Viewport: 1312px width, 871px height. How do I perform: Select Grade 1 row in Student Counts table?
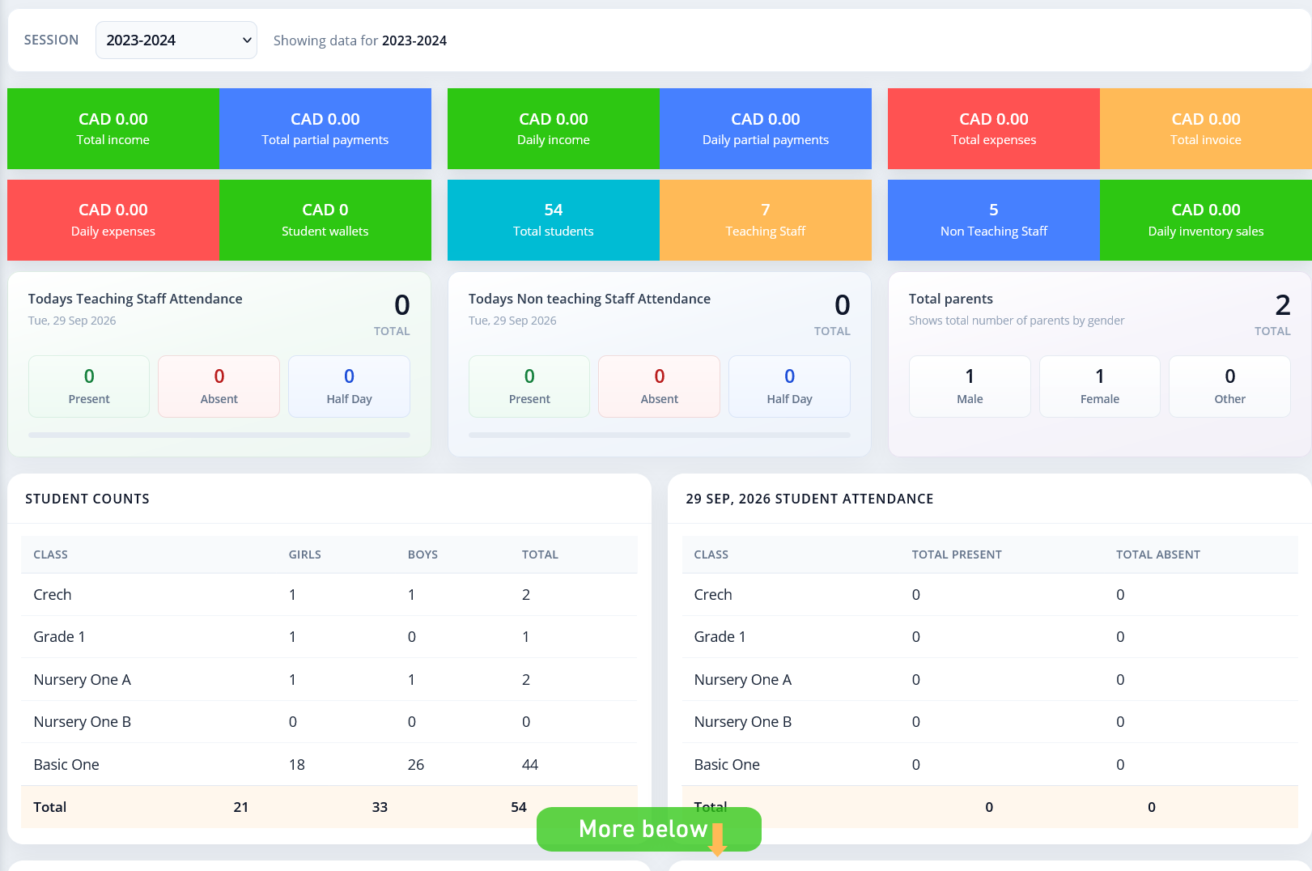(x=329, y=637)
